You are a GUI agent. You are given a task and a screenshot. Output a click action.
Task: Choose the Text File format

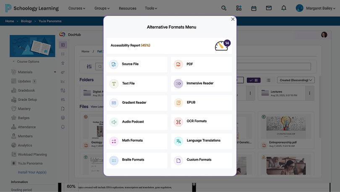point(136,83)
